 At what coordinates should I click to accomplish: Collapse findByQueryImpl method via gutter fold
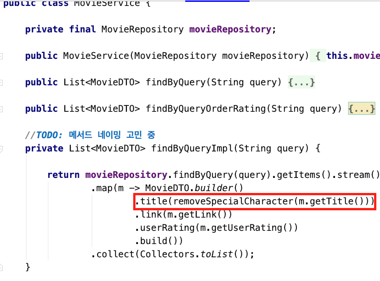click(1, 149)
